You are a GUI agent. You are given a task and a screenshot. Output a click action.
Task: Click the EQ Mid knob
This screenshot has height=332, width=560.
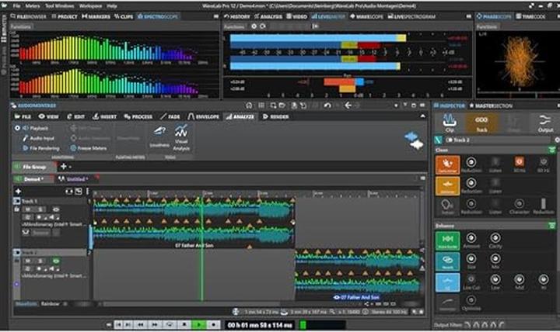point(520,279)
